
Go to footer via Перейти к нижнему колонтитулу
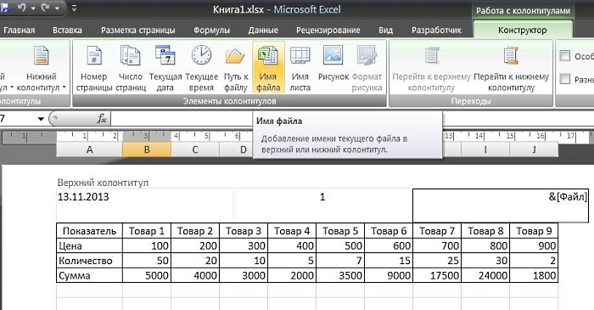tap(511, 68)
